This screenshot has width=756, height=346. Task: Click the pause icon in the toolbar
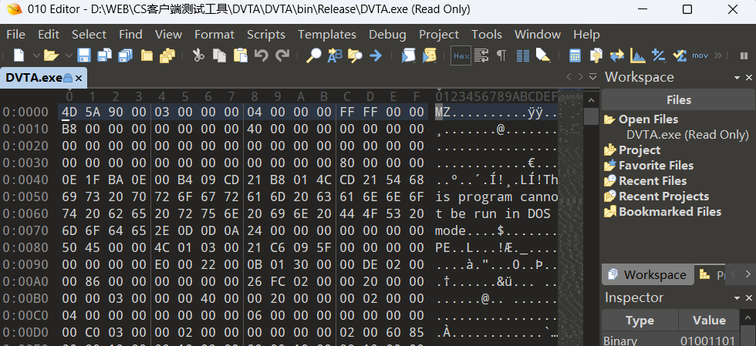(744, 55)
